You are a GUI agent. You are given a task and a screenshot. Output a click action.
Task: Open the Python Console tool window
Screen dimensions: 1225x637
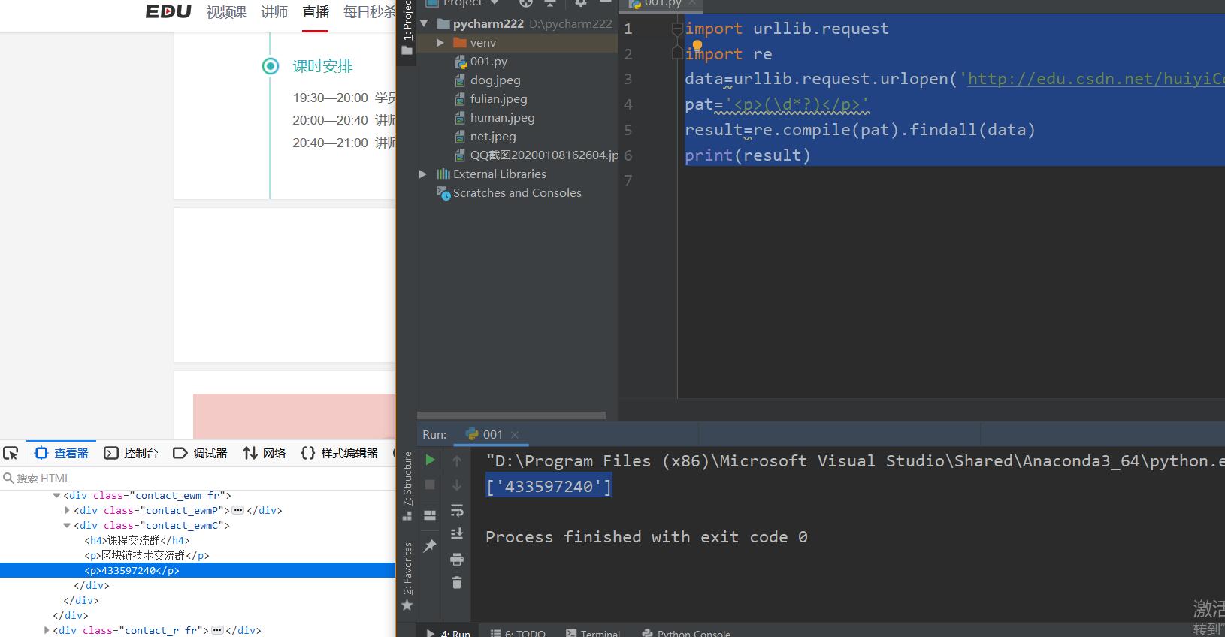pos(686,632)
